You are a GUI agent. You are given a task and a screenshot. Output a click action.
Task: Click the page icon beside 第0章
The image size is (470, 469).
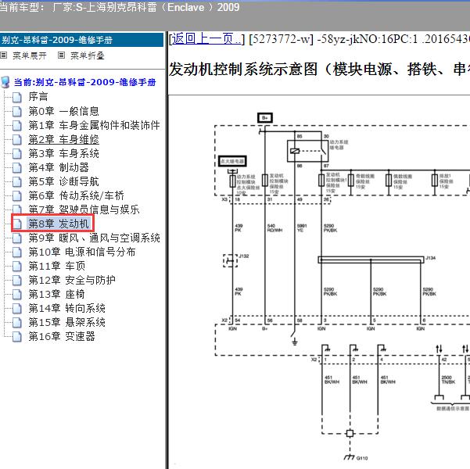click(x=17, y=111)
